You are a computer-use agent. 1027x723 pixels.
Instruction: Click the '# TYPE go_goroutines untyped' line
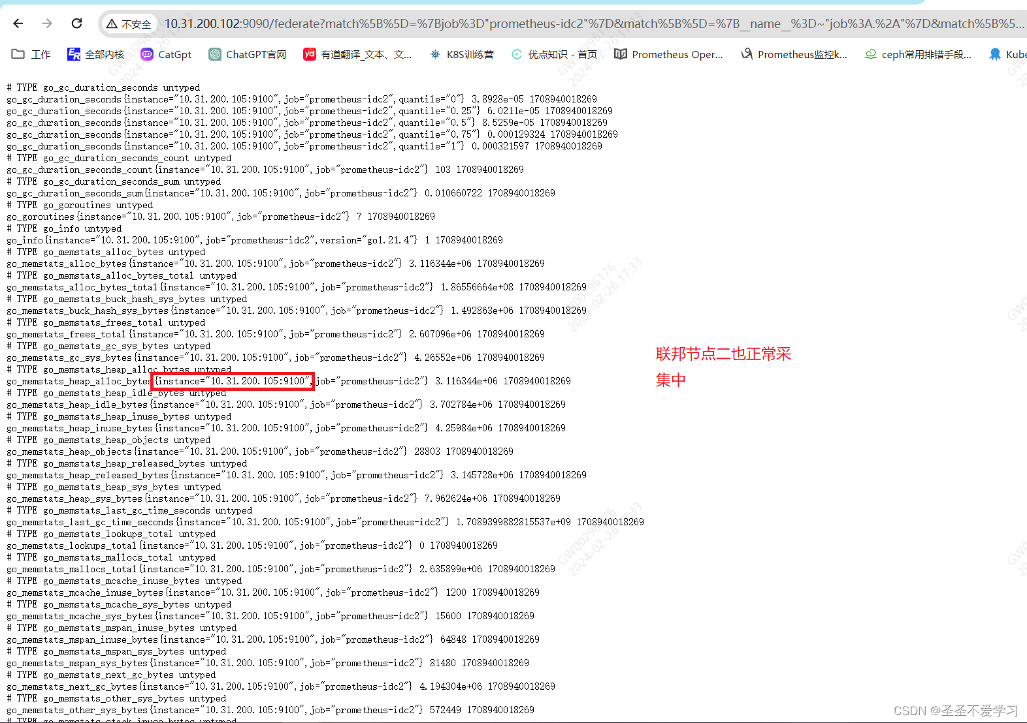tap(80, 205)
